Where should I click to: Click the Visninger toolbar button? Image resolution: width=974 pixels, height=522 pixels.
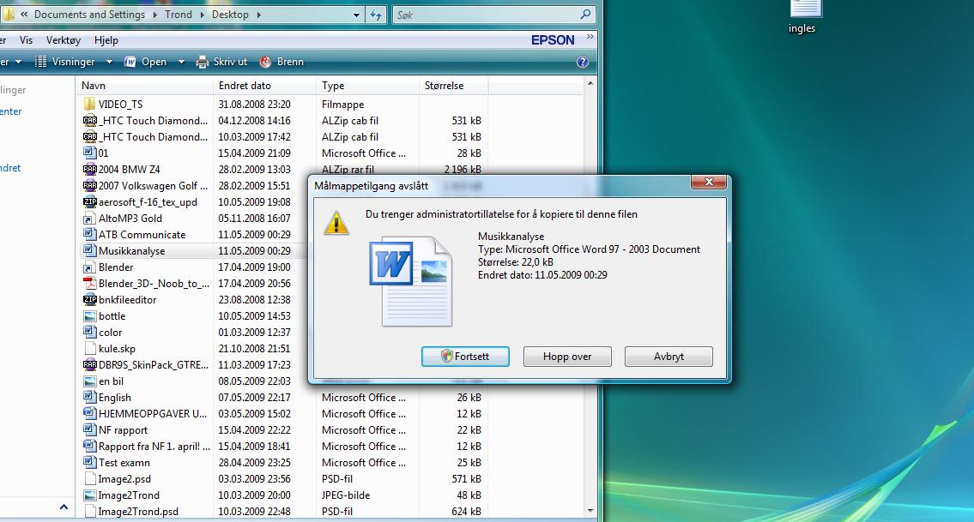65,62
